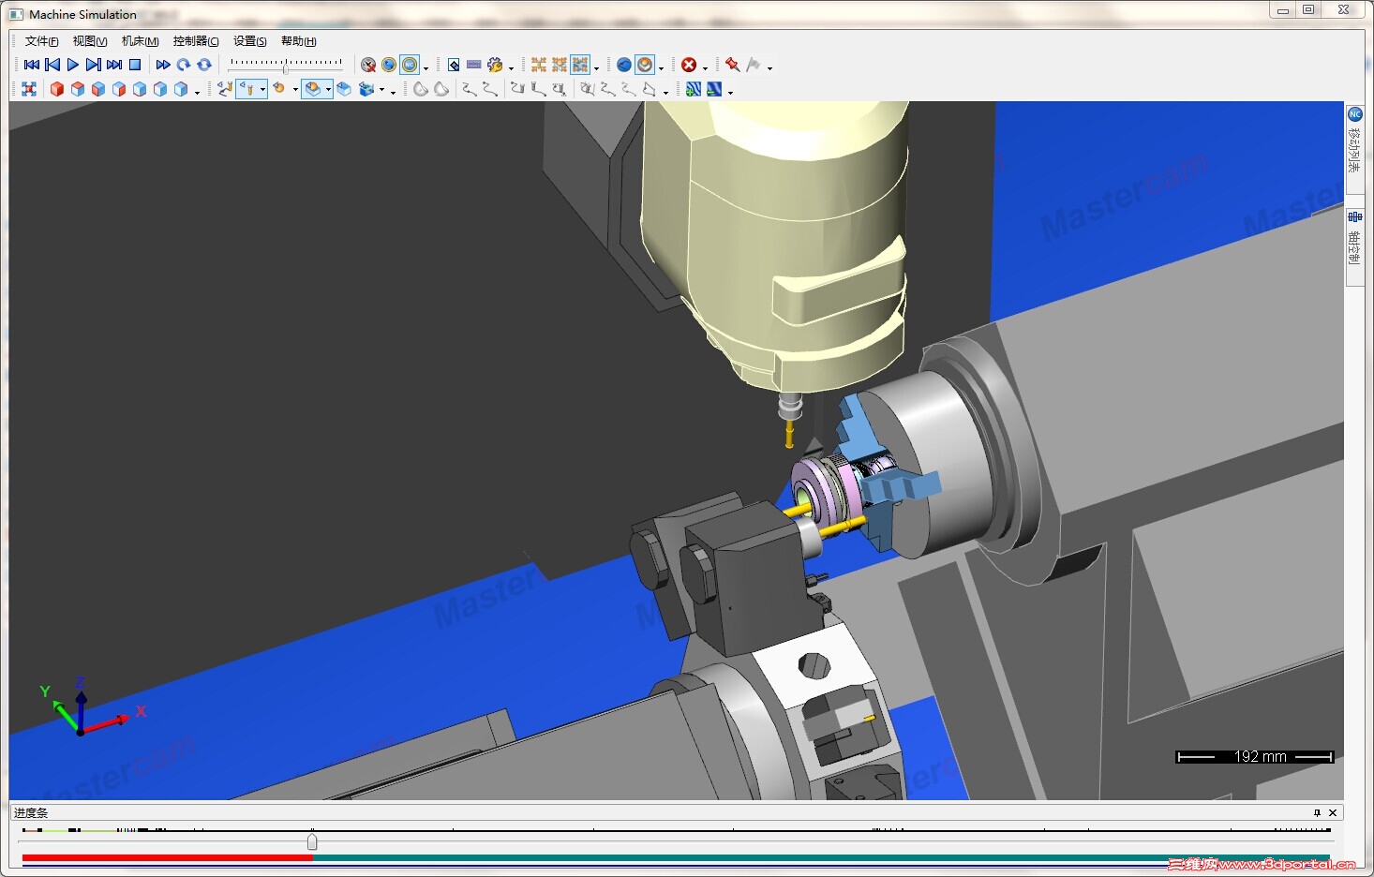
Task: Click the fit-to-window view icon
Action: [29, 89]
